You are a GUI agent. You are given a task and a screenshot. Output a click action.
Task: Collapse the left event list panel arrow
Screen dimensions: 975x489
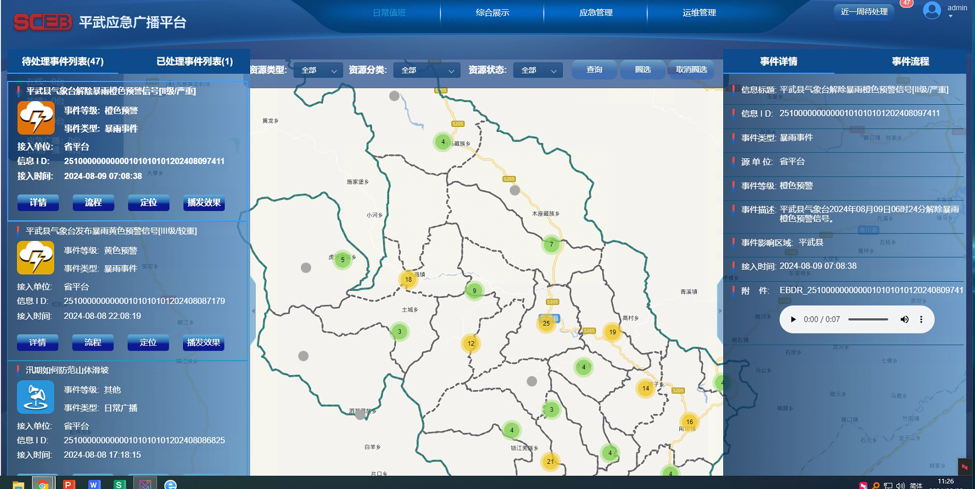253,311
